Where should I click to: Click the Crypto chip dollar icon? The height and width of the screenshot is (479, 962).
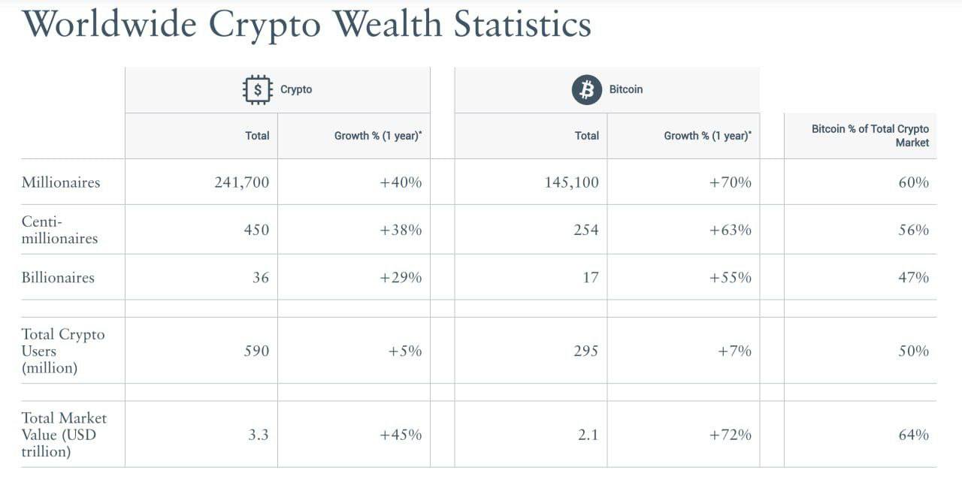[x=258, y=89]
